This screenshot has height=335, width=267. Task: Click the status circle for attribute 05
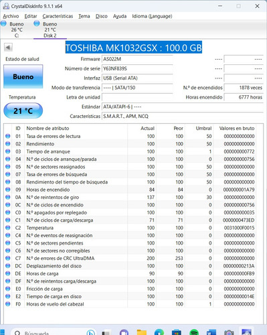click(8, 167)
